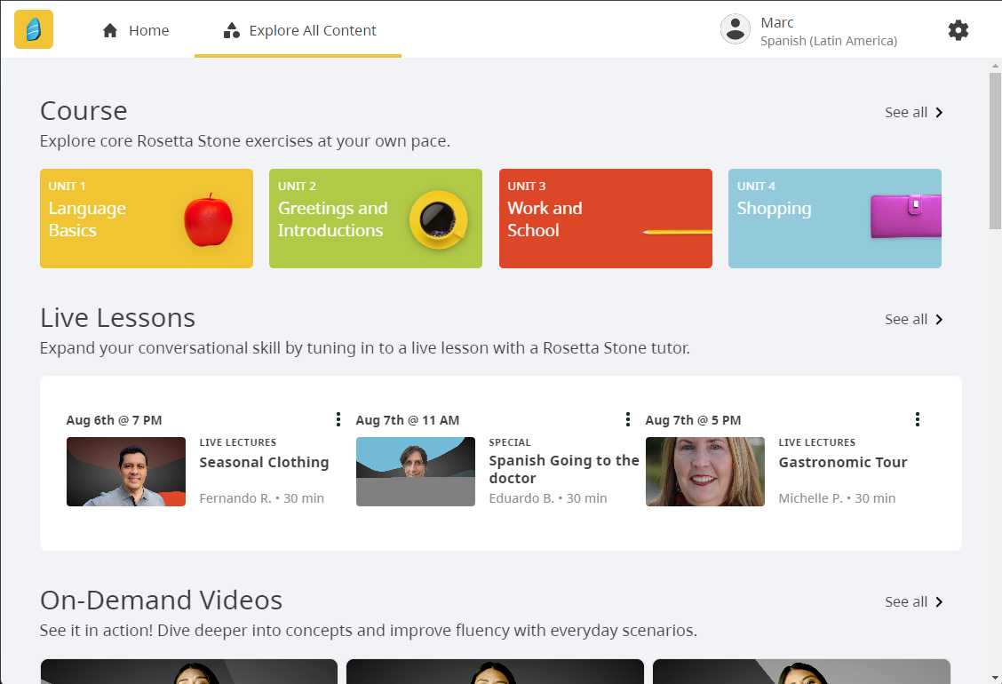Viewport: 1002px width, 684px height.
Task: Open Unit 4 Shopping course card
Action: (x=835, y=219)
